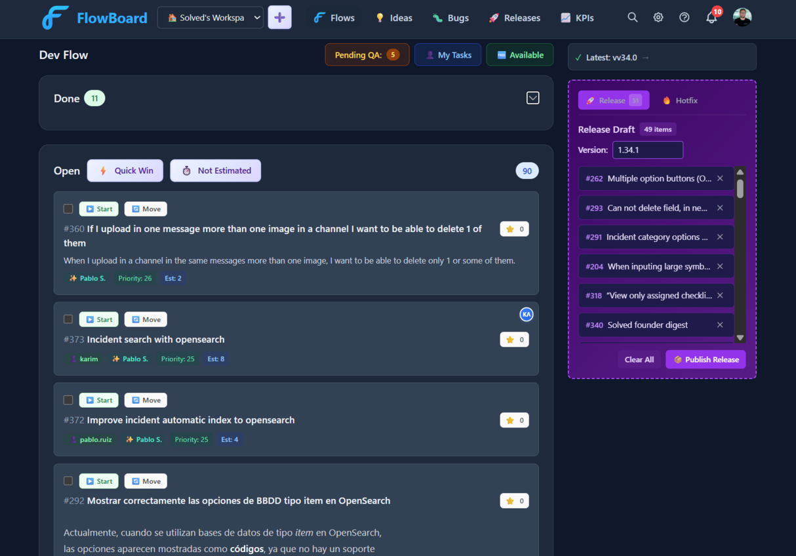Open the KPIs section

[x=576, y=18]
